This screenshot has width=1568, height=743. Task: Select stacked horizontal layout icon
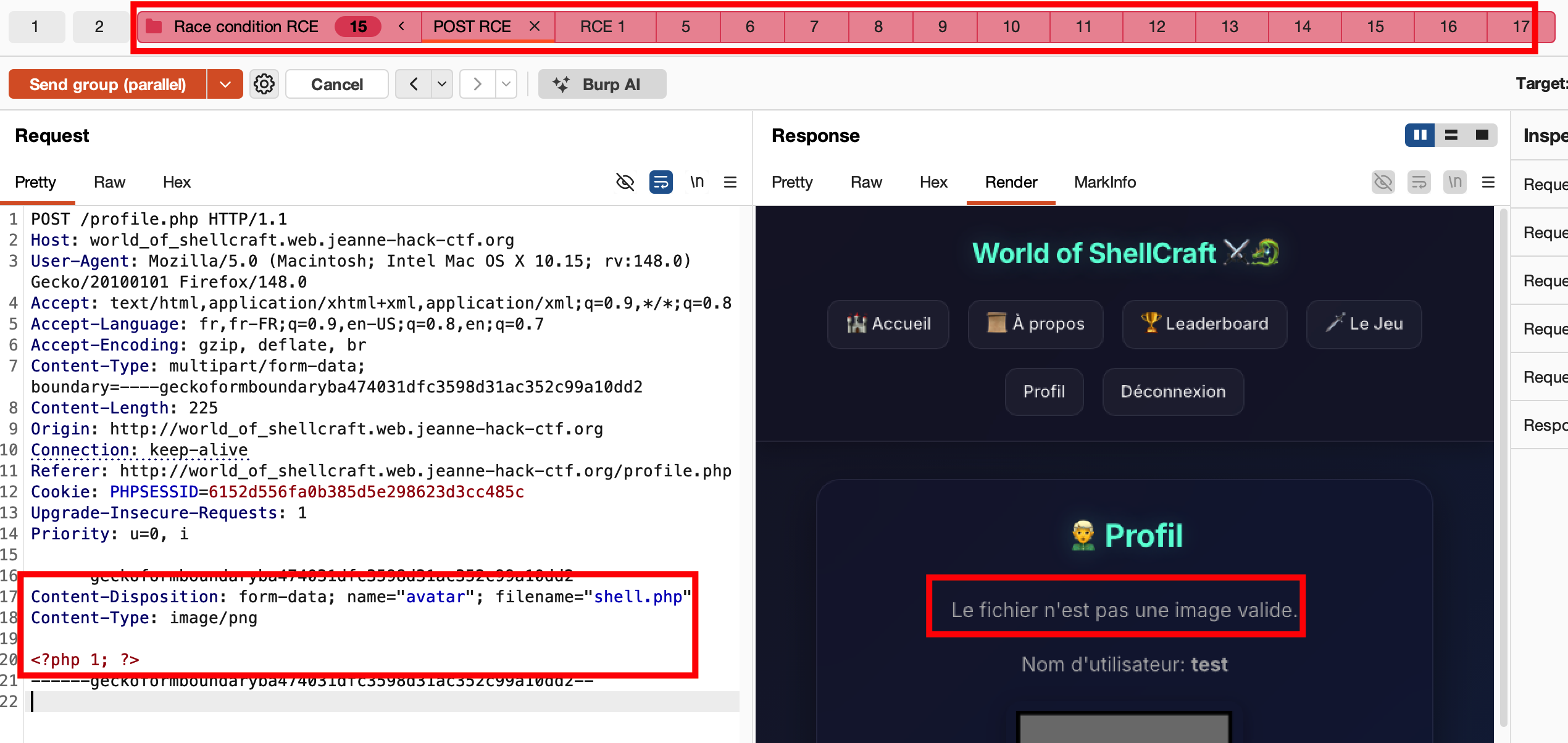(1451, 135)
